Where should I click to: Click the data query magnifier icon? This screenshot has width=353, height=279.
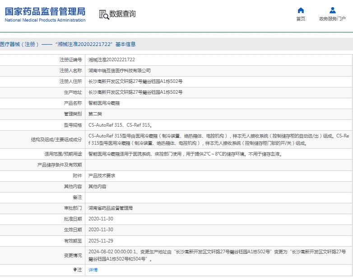click(104, 14)
